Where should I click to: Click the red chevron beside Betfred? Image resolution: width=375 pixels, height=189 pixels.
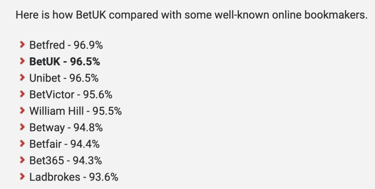[x=22, y=45]
